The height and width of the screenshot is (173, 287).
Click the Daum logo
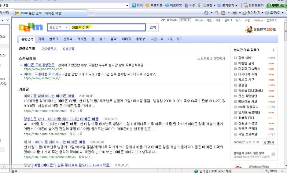point(31,27)
